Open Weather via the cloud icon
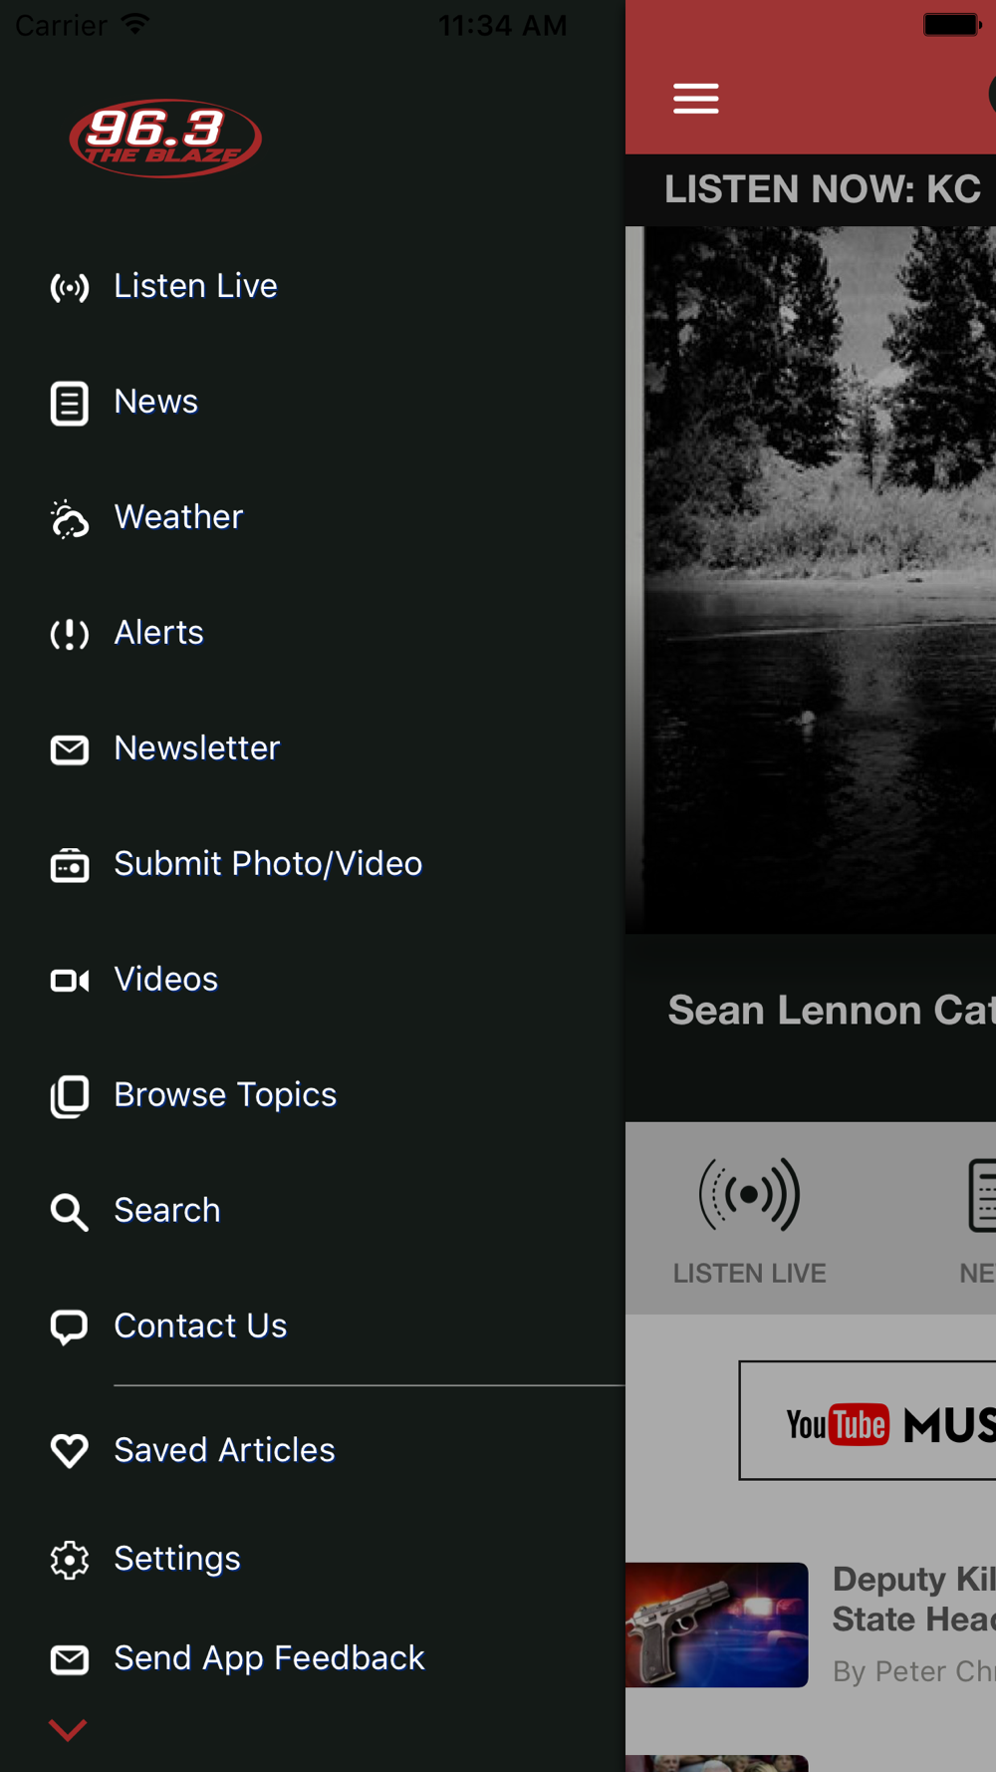Screen dimensions: 996x1772 click(x=70, y=519)
